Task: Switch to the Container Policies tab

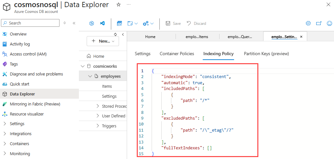Action: pos(177,54)
